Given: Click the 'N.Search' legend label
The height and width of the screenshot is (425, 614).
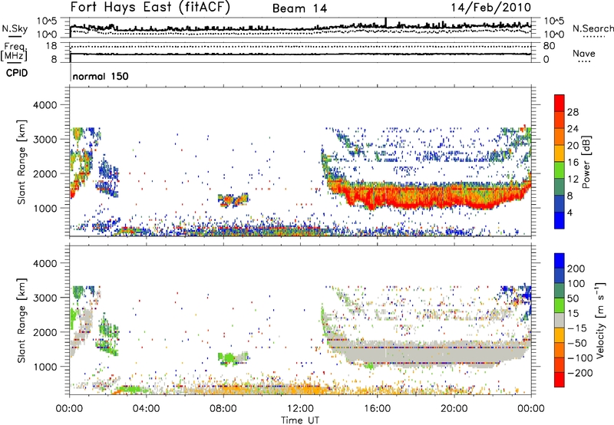Looking at the screenshot, I should pyautogui.click(x=593, y=28).
